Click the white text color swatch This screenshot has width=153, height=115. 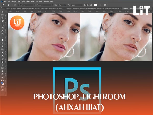point(96,5)
